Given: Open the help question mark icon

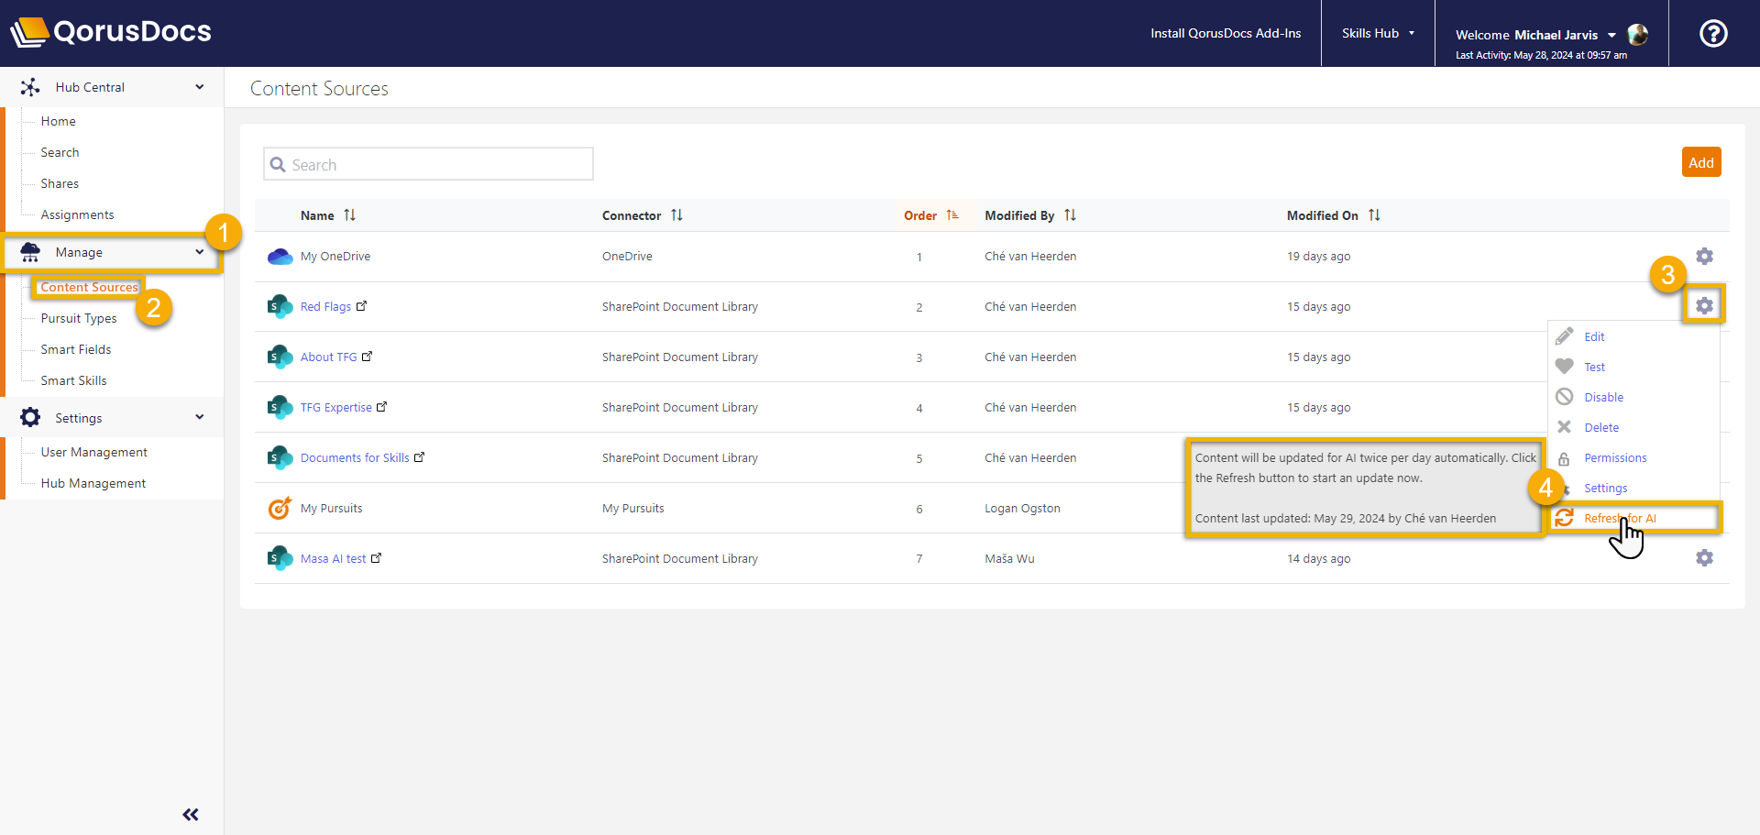Looking at the screenshot, I should point(1713,34).
